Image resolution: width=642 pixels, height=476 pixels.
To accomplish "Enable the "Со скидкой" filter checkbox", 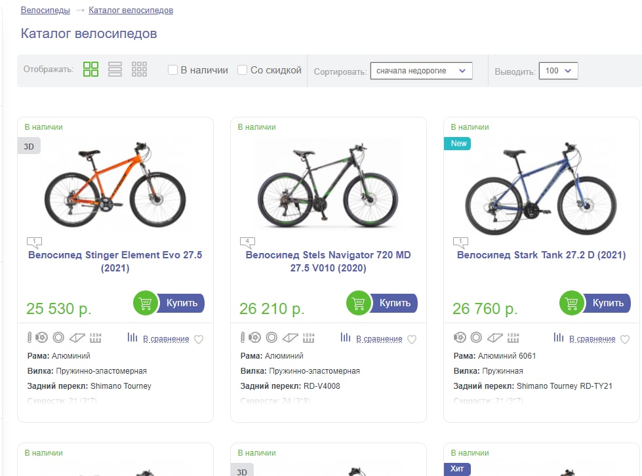I will tap(243, 70).
